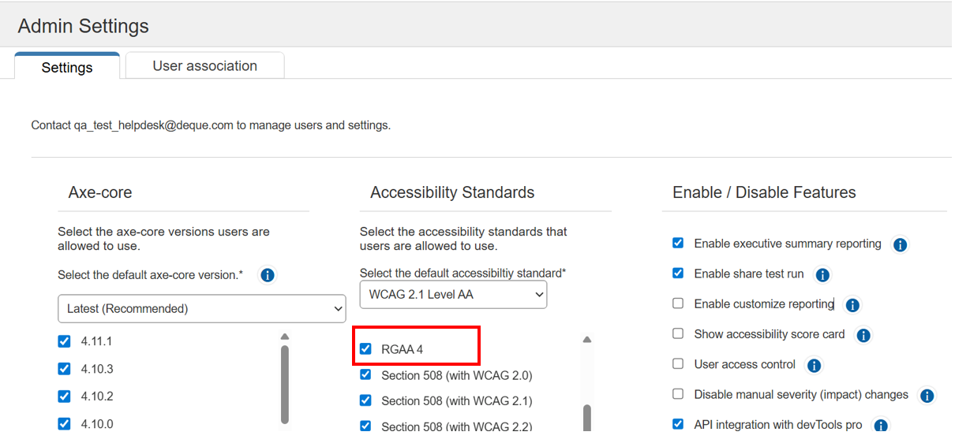Click scroll up arrow in axe-core list
This screenshot has height=443, width=955.
click(x=284, y=337)
